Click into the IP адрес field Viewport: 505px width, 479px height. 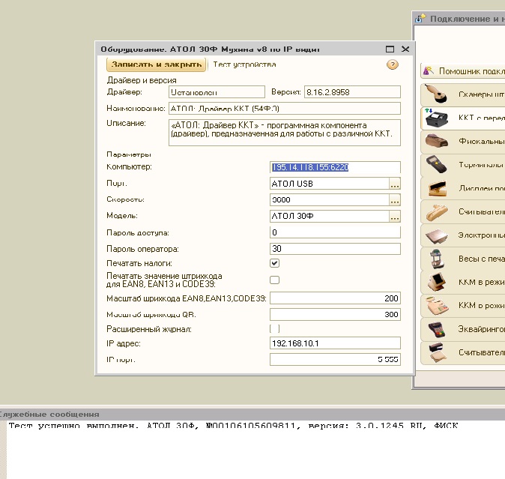coord(334,343)
